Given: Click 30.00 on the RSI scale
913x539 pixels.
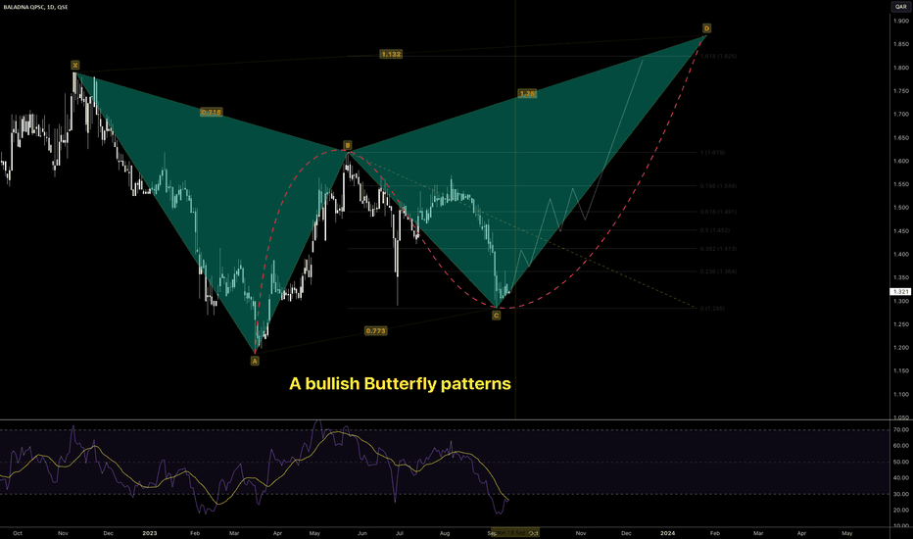Looking at the screenshot, I should [901, 494].
